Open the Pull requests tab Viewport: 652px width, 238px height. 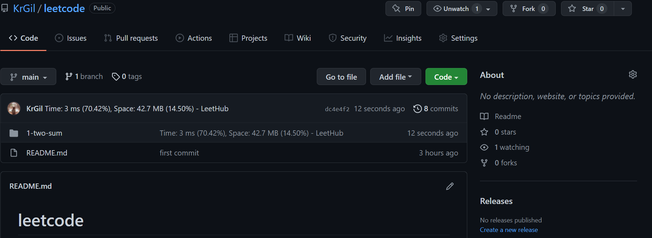[131, 38]
